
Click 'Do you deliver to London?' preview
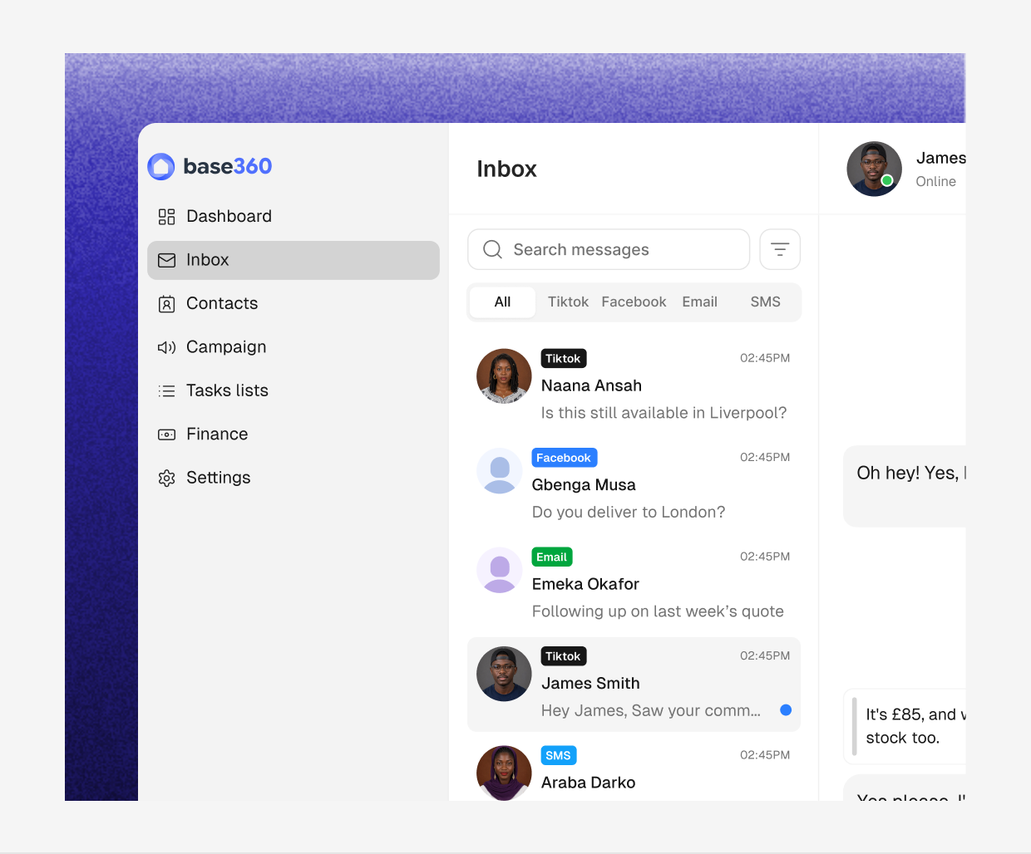(629, 513)
